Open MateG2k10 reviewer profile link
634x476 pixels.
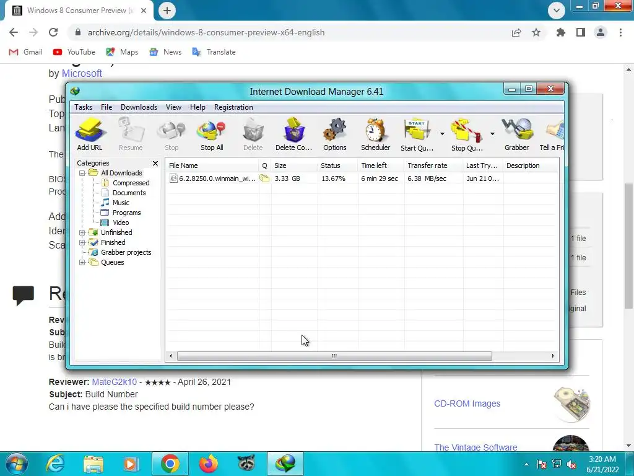click(x=115, y=382)
